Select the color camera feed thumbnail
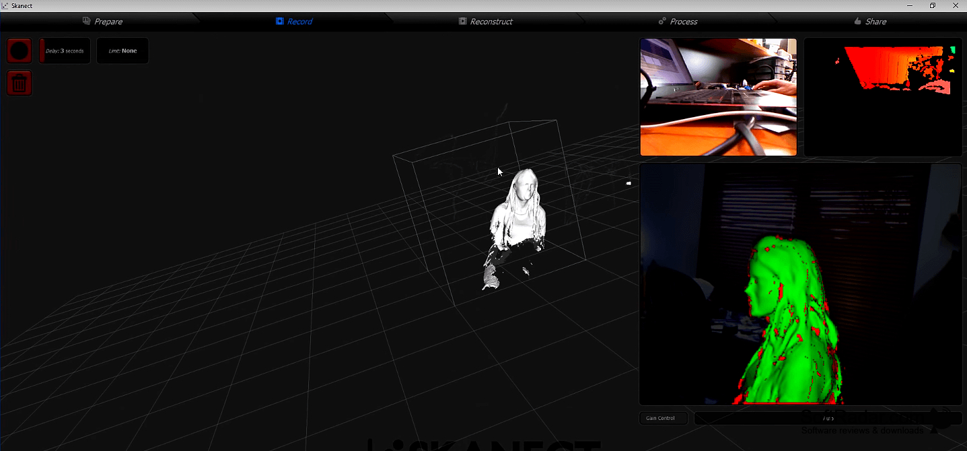The height and width of the screenshot is (451, 967). (x=718, y=97)
